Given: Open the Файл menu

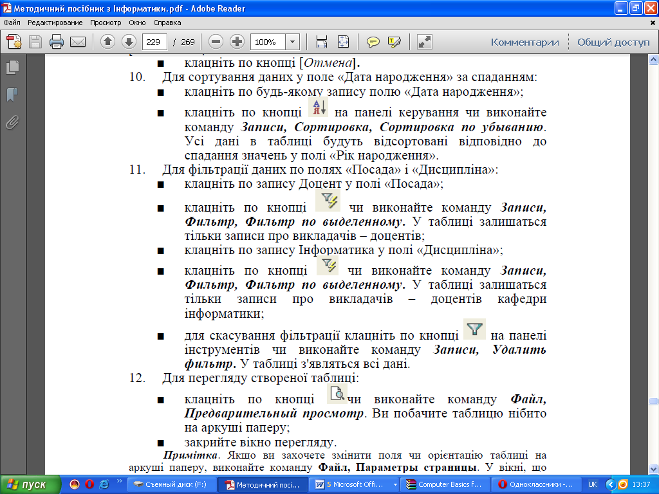Looking at the screenshot, I should coord(12,23).
